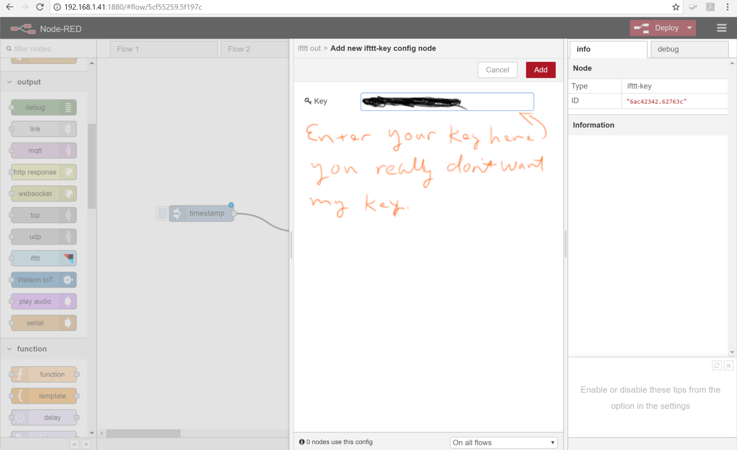737x450 pixels.
Task: Go back with the browser back arrow
Action: [x=9, y=7]
